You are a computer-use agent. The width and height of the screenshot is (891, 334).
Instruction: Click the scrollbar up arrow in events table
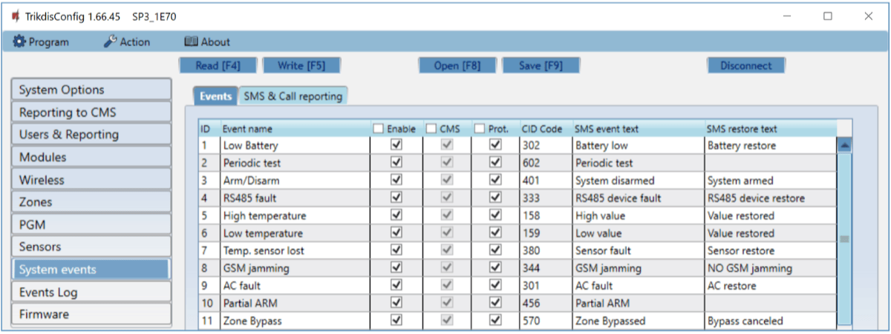(844, 146)
